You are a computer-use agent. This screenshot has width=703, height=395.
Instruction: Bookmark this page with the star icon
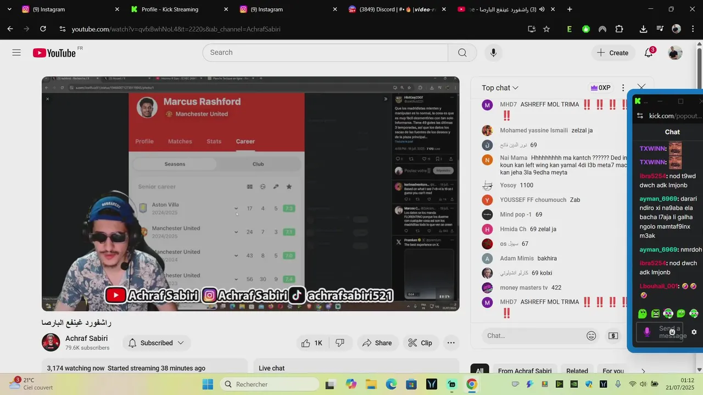point(546,29)
